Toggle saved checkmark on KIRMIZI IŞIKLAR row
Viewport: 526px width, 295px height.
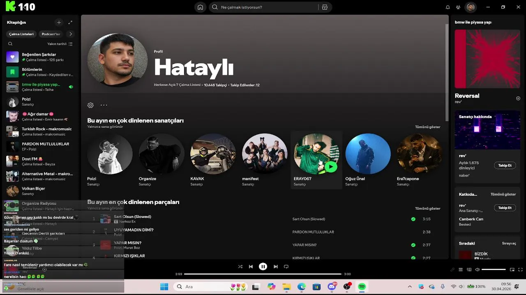tap(413, 258)
